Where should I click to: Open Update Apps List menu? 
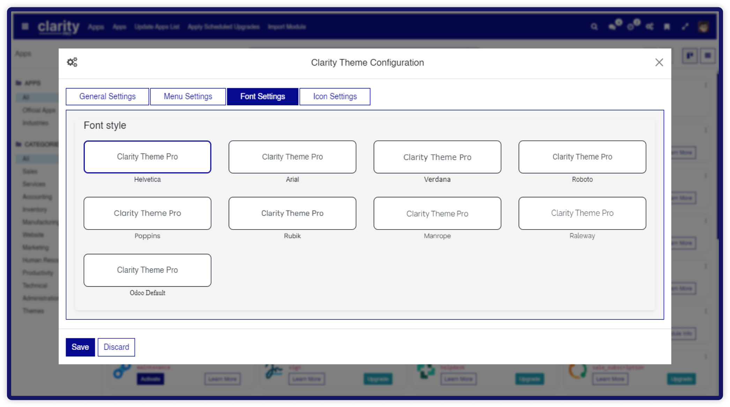point(157,27)
